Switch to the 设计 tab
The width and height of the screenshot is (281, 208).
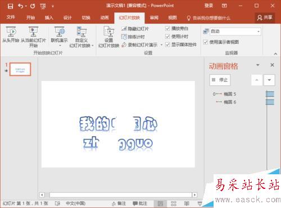click(67, 18)
